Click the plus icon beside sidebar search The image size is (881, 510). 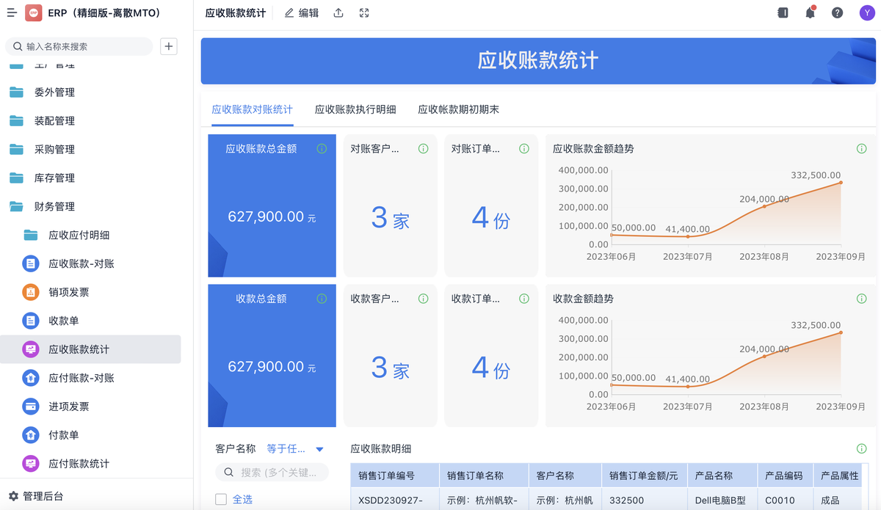point(169,46)
